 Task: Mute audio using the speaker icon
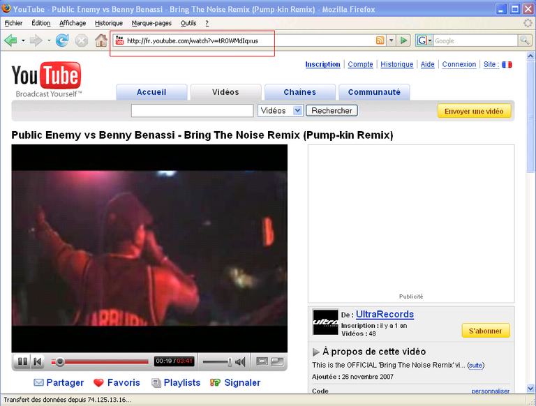[240, 361]
